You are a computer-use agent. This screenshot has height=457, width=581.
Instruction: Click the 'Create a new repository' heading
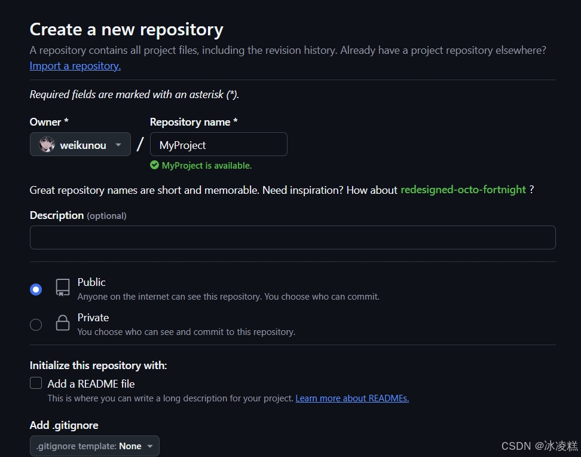[126, 29]
